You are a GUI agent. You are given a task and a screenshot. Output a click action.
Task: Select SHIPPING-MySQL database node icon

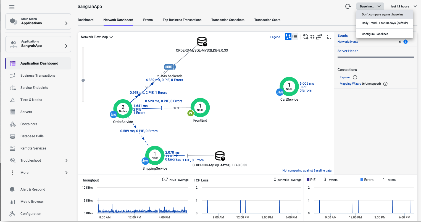[220, 156]
